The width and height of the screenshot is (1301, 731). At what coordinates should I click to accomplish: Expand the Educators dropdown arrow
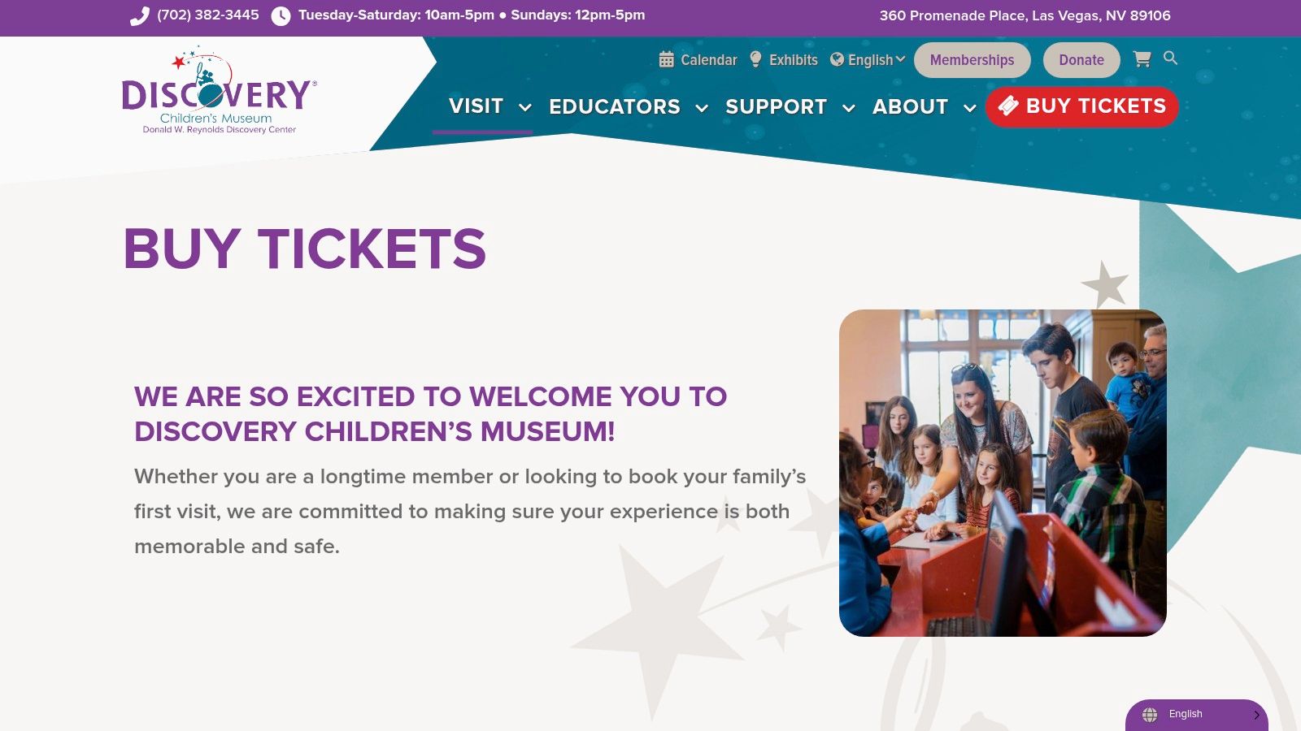pos(702,107)
